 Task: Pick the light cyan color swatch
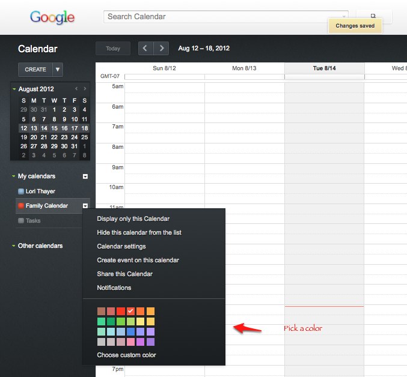point(111,331)
